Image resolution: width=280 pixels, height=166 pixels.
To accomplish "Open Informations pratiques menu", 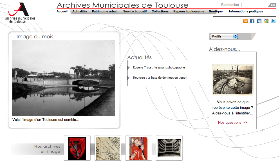I will [x=246, y=11].
